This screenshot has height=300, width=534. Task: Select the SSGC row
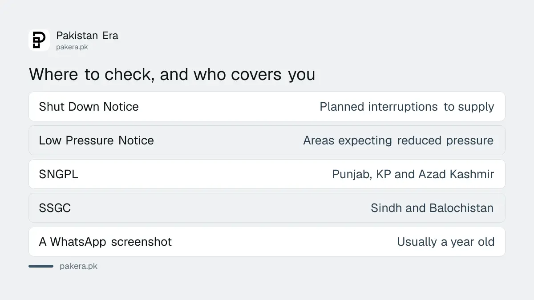pyautogui.click(x=267, y=208)
